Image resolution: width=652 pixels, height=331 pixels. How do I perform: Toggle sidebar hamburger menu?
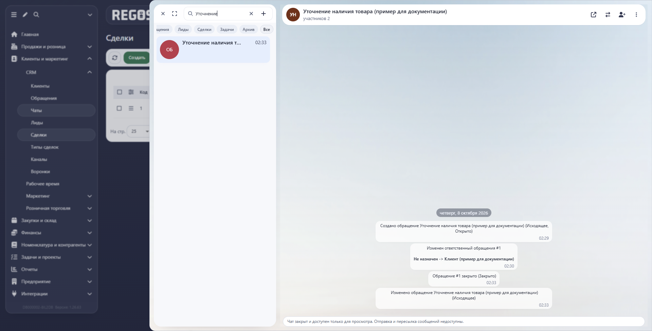click(x=14, y=15)
